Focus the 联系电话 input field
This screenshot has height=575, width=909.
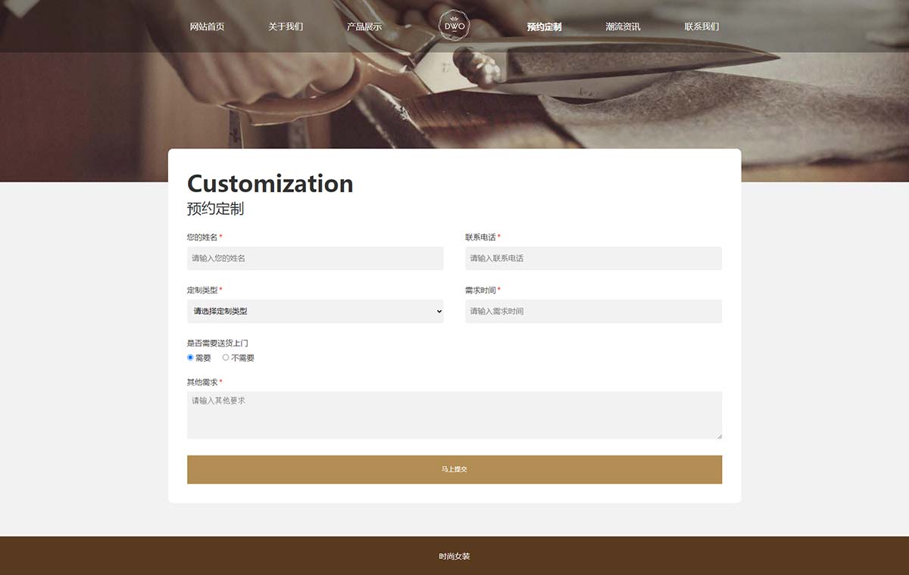593,258
